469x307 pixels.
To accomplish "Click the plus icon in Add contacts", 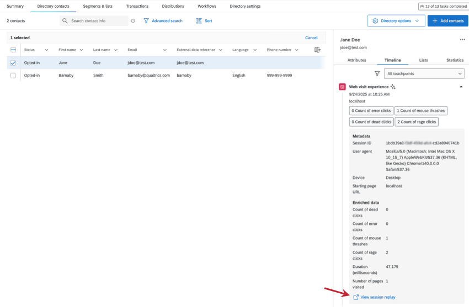I will coord(435,21).
